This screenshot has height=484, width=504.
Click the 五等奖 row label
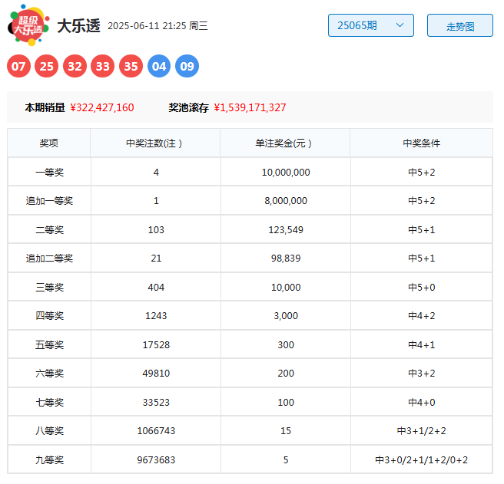(x=49, y=345)
